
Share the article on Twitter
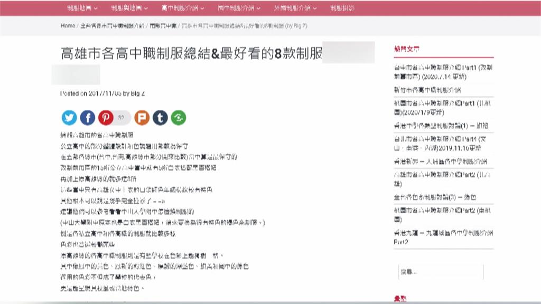[x=69, y=118]
